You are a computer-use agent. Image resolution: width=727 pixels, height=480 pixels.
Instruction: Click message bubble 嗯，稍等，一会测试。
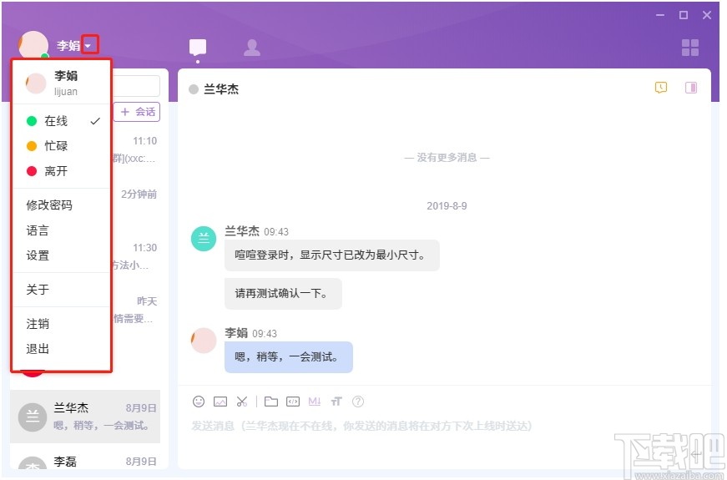pyautogui.click(x=289, y=357)
